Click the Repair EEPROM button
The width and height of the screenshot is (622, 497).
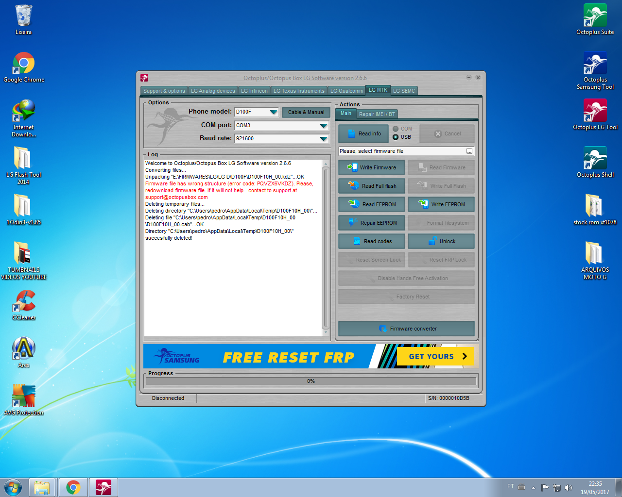[x=372, y=223]
